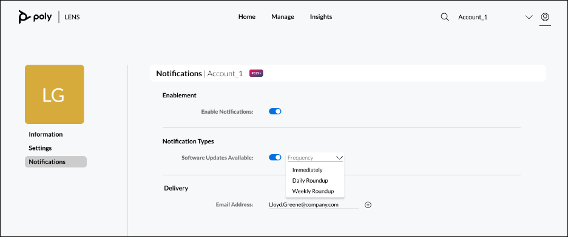Viewport: 568px width, 237px height.
Task: Add another email address with plus icon
Action: click(x=368, y=205)
